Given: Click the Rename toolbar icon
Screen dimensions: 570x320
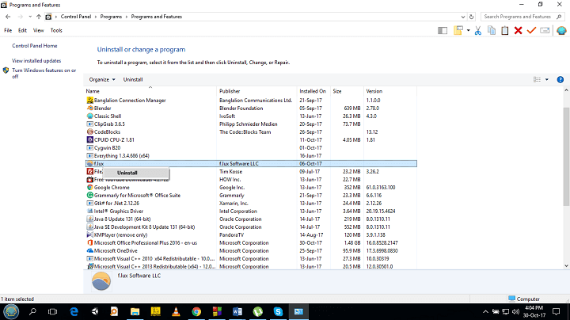Looking at the screenshot, I should coord(545,31).
